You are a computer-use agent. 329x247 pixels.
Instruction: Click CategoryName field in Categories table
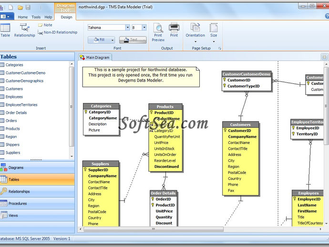tap(103, 118)
